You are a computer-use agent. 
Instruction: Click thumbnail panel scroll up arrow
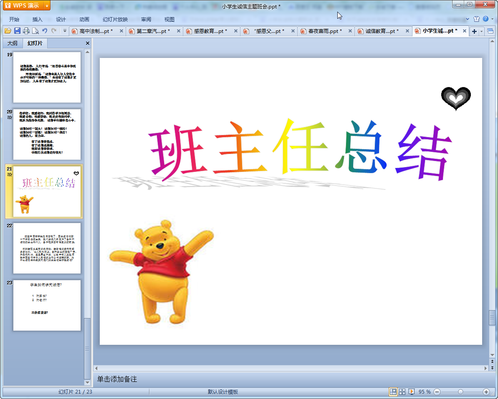click(x=87, y=51)
